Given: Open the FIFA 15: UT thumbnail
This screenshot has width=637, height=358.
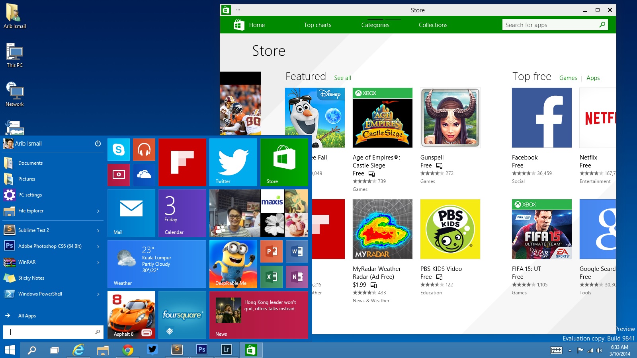Looking at the screenshot, I should pos(541,229).
